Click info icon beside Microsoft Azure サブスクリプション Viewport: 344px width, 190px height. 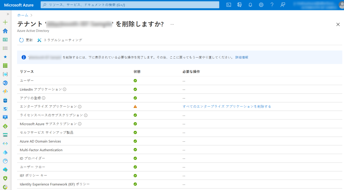coord(80,124)
